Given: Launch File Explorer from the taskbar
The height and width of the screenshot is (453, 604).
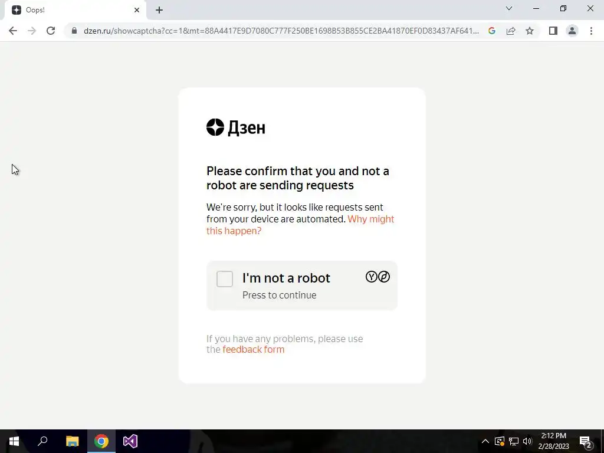Looking at the screenshot, I should click(x=72, y=441).
